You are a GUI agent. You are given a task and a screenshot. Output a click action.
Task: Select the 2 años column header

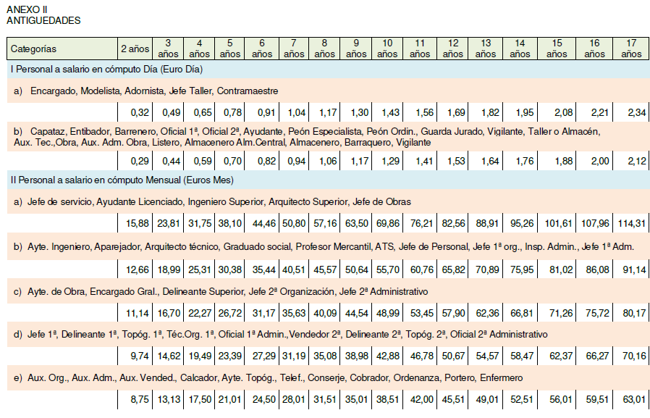point(135,49)
